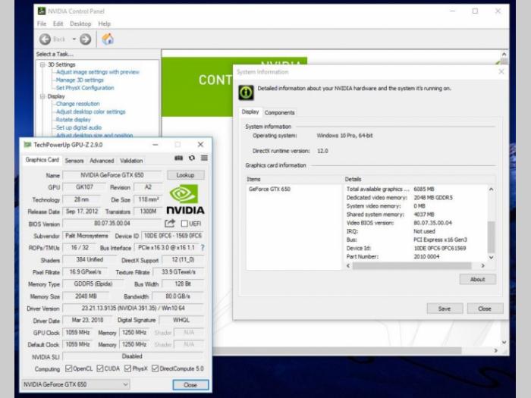Click the details horizontal scroll left arrow
The height and width of the screenshot is (398, 531).
(x=348, y=266)
